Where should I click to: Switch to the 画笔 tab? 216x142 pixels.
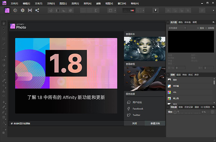coord(195,22)
